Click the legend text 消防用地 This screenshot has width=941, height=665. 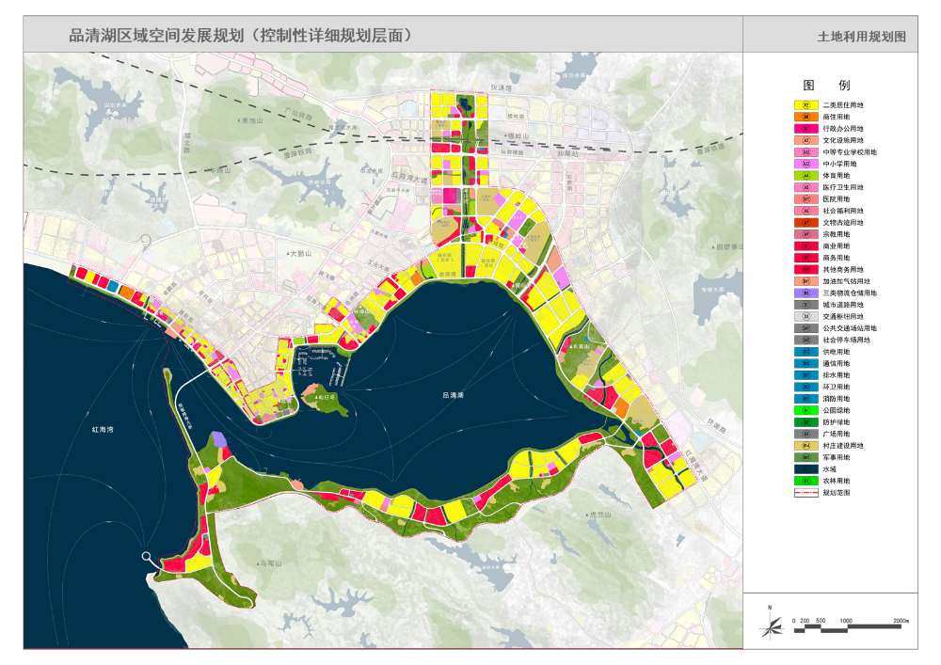(x=837, y=399)
